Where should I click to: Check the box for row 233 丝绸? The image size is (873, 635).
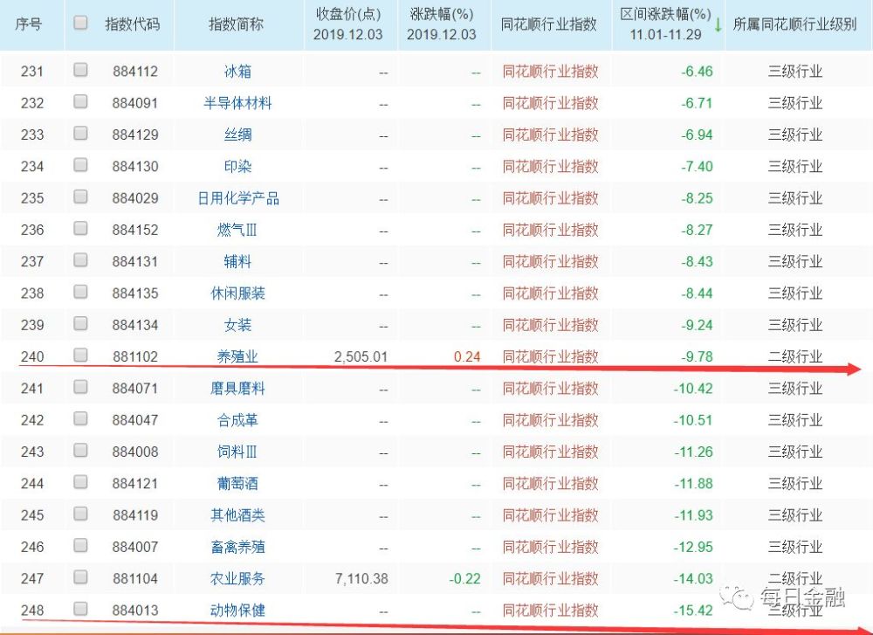[x=80, y=133]
